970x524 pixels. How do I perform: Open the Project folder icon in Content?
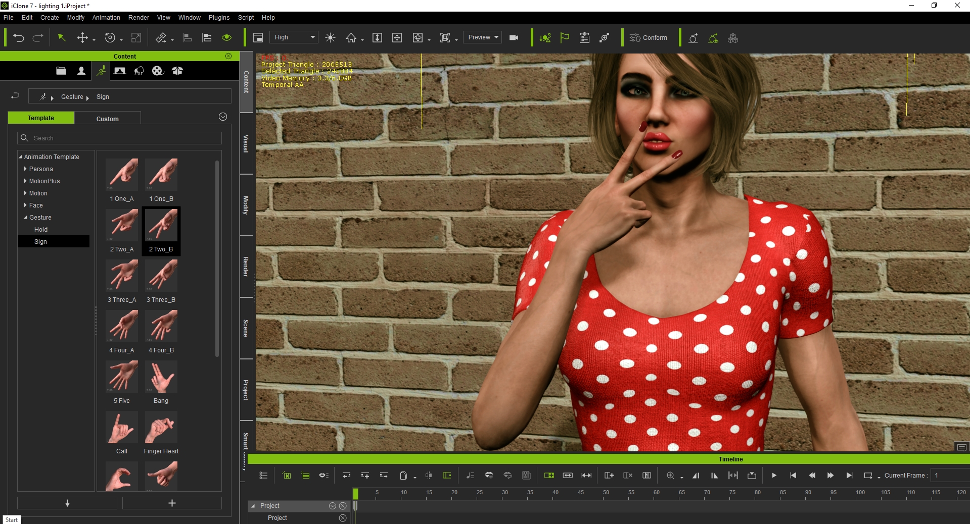pos(61,71)
